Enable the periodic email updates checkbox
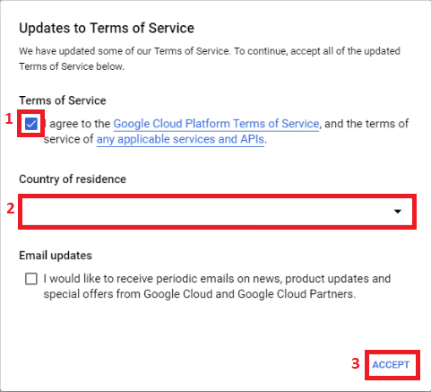This screenshot has height=392, width=431. 31,279
